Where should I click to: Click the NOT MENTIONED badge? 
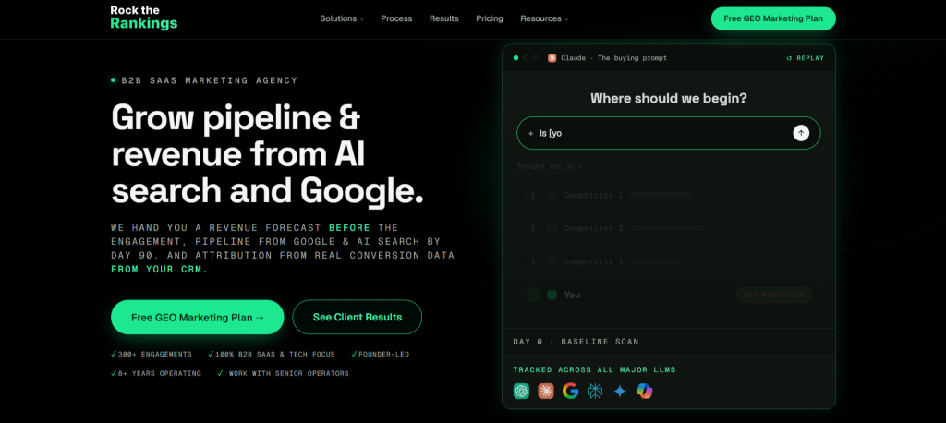point(773,295)
